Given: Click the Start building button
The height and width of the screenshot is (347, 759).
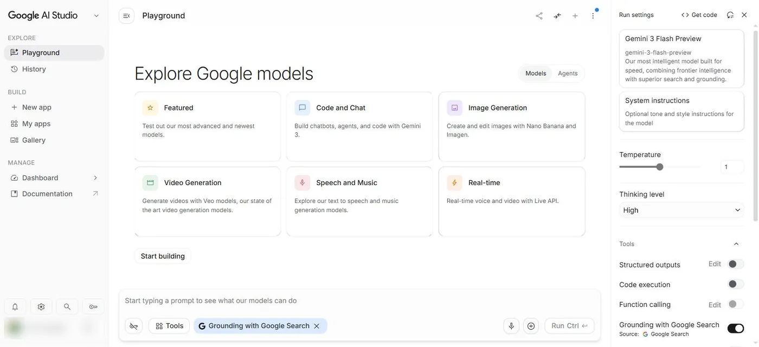Looking at the screenshot, I should tap(163, 256).
